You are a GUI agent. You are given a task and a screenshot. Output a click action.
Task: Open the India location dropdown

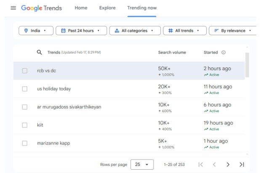pyautogui.click(x=36, y=31)
